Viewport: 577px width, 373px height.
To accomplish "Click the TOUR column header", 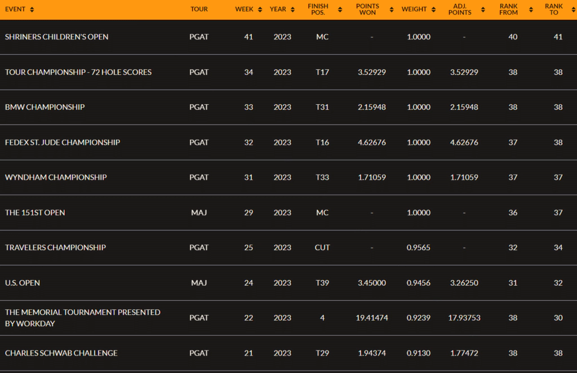I will 199,9.
